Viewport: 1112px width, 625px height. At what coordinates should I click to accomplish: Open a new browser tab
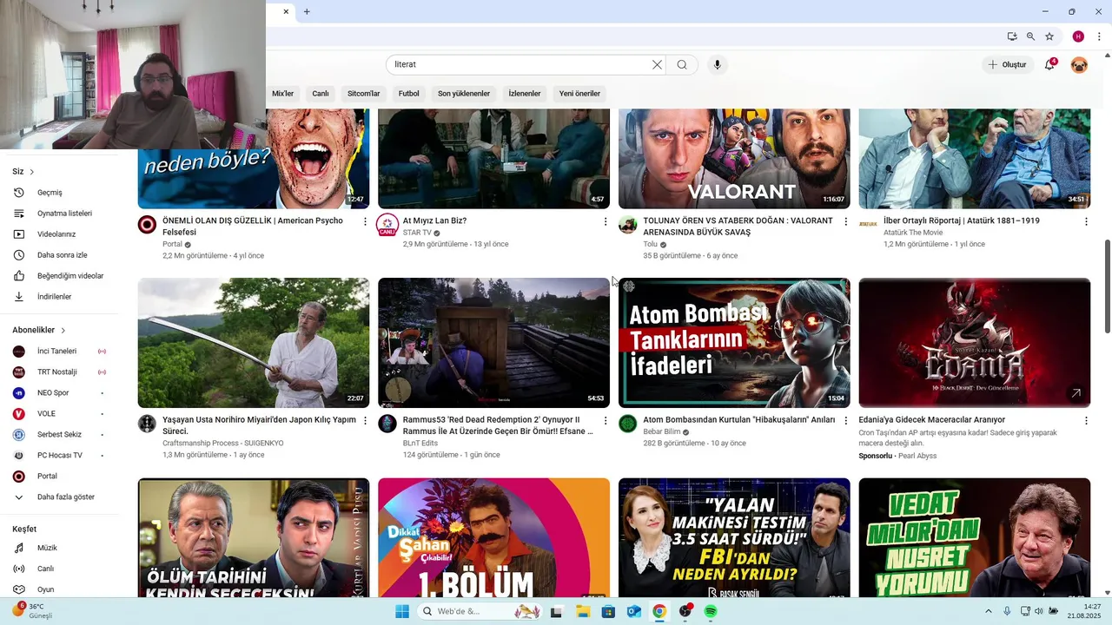(x=307, y=11)
